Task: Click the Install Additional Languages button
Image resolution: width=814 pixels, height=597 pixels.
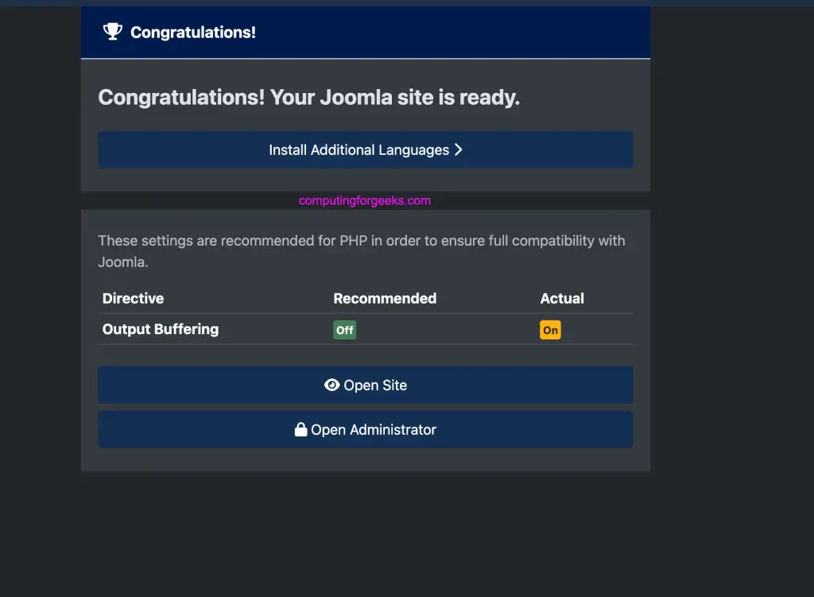Action: 366,149
